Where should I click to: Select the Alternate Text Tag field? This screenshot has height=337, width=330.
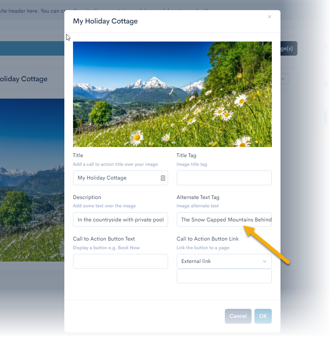tap(224, 219)
